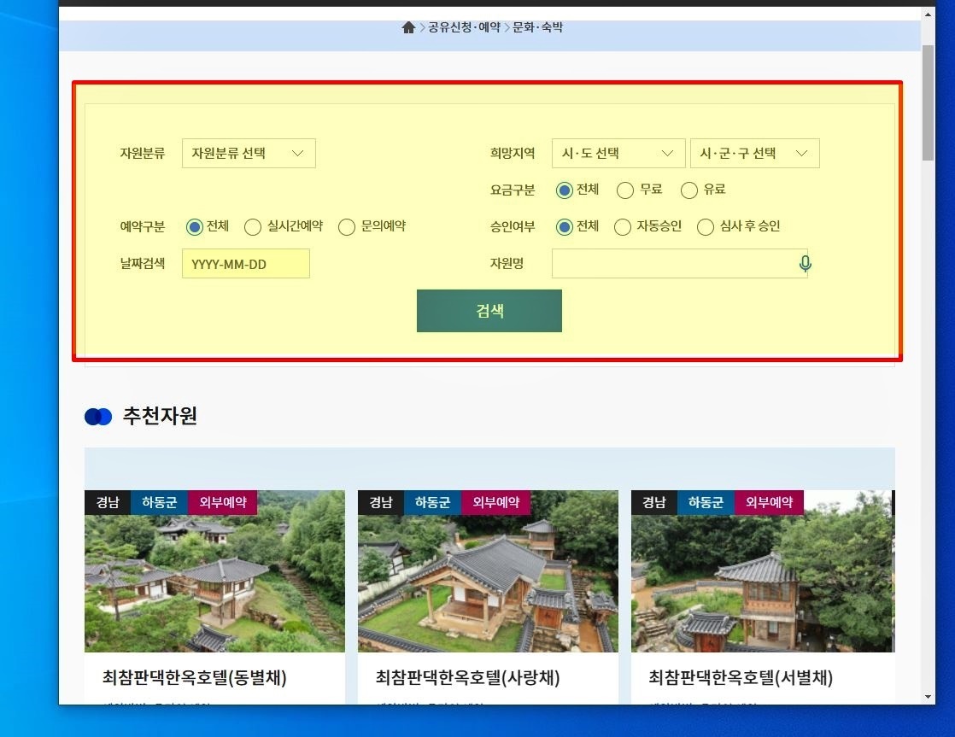Click 외부예약 tag on 동별채 card
This screenshot has height=737, width=955.
click(222, 502)
